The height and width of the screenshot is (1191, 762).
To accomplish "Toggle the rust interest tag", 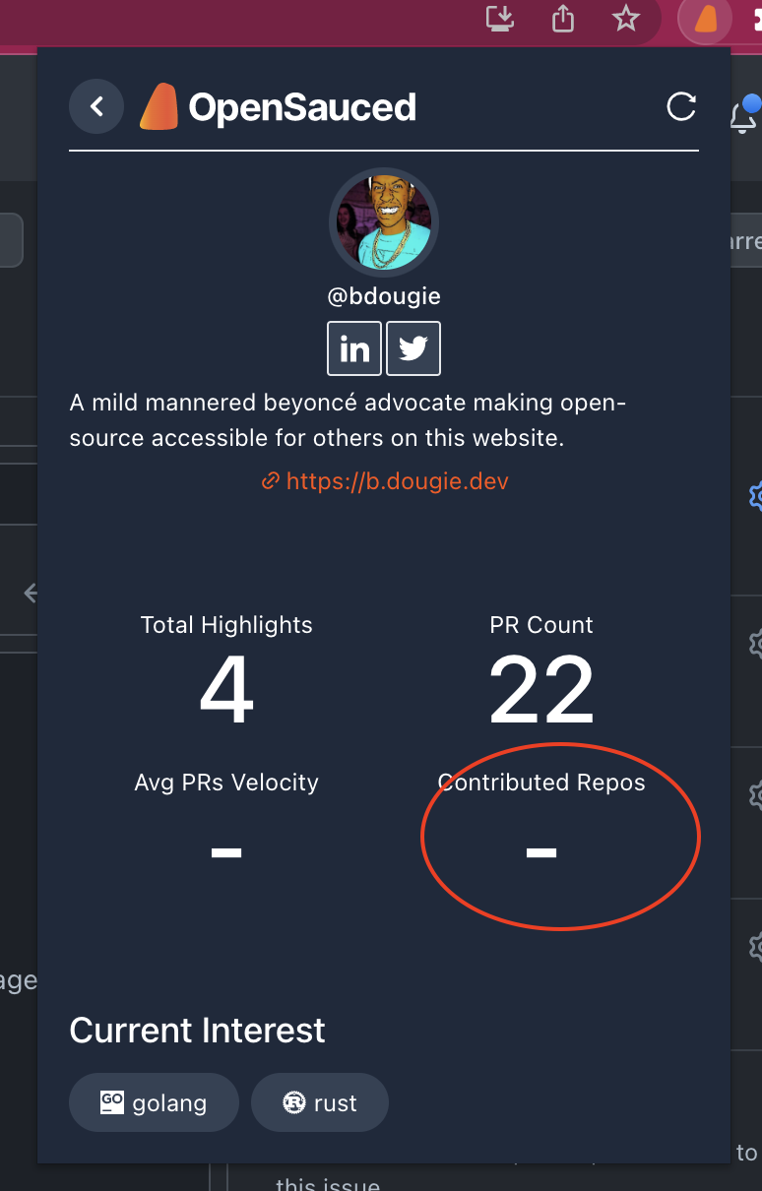I will click(x=320, y=1102).
